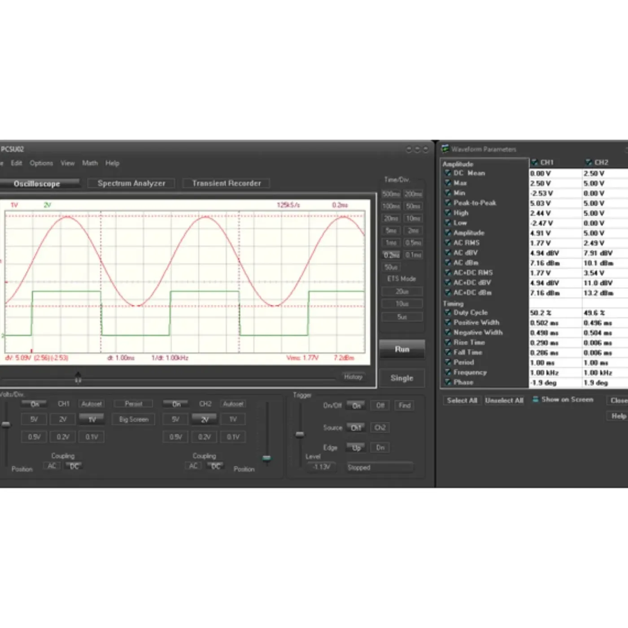Open the Options menu
The height and width of the screenshot is (628, 628).
pos(41,163)
